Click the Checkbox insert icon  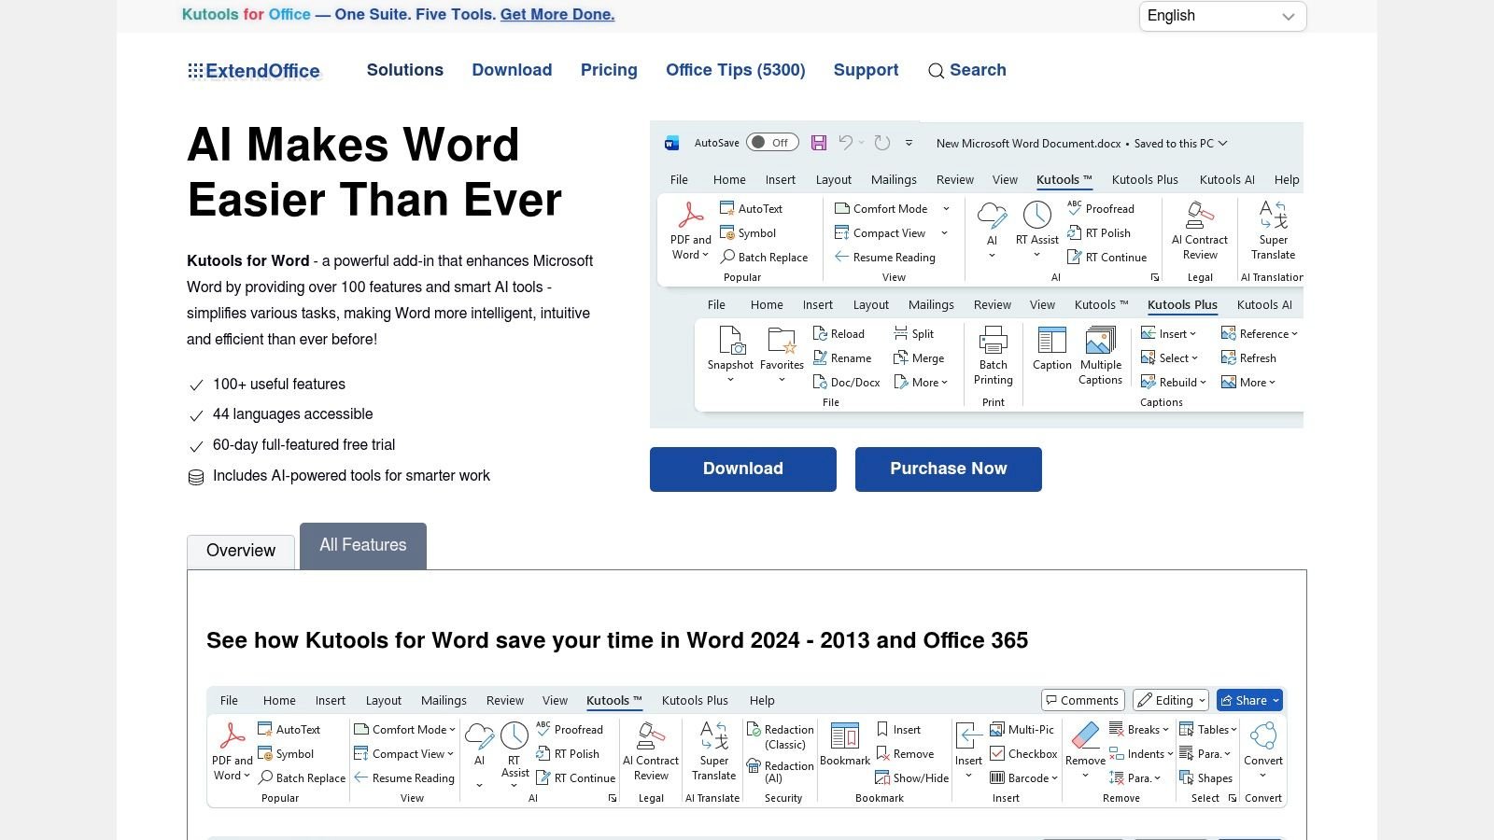(x=997, y=753)
